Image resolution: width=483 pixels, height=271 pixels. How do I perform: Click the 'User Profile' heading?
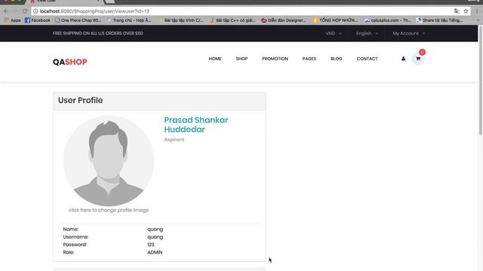[81, 100]
